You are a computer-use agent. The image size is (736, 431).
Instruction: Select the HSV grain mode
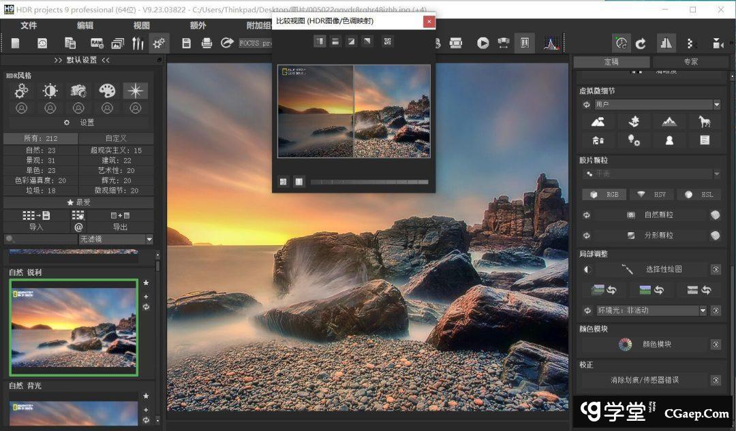(651, 195)
